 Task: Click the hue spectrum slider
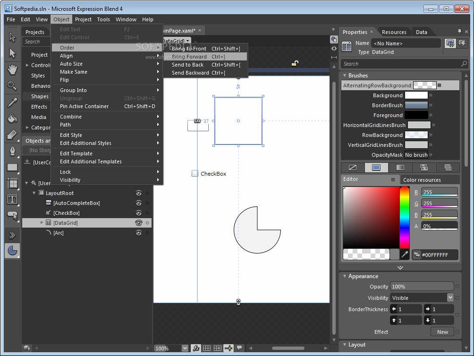[405, 217]
